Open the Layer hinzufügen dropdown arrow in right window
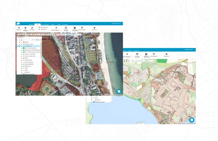This screenshot has width=218, height=141. [x=131, y=57]
